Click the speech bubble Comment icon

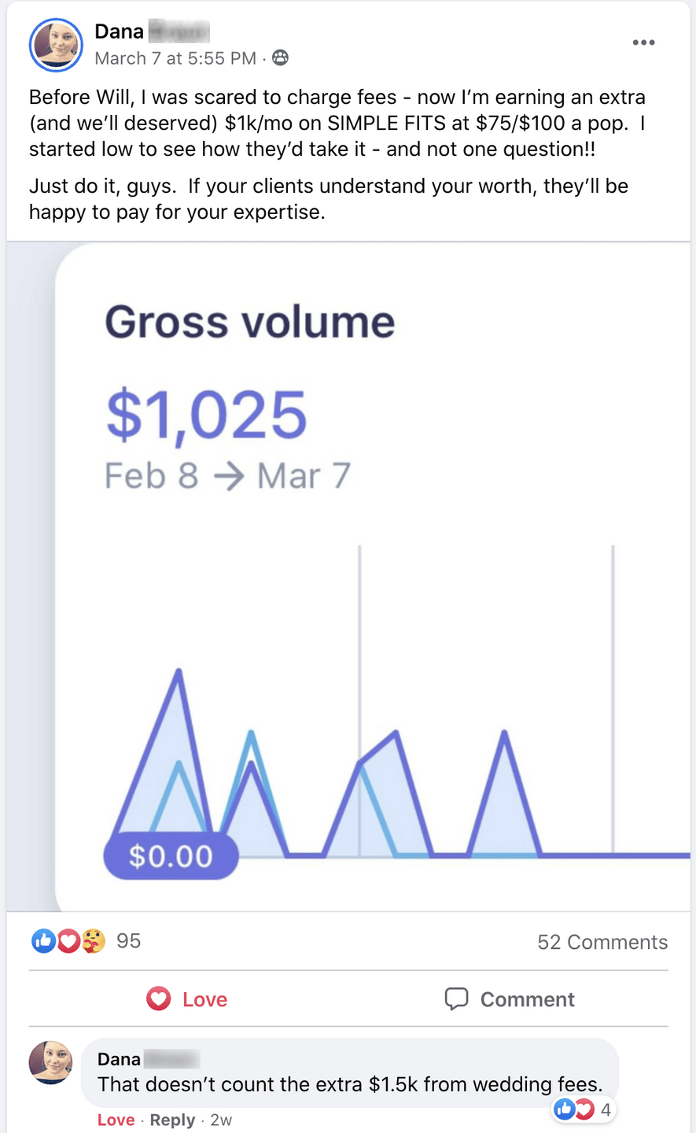(x=456, y=998)
